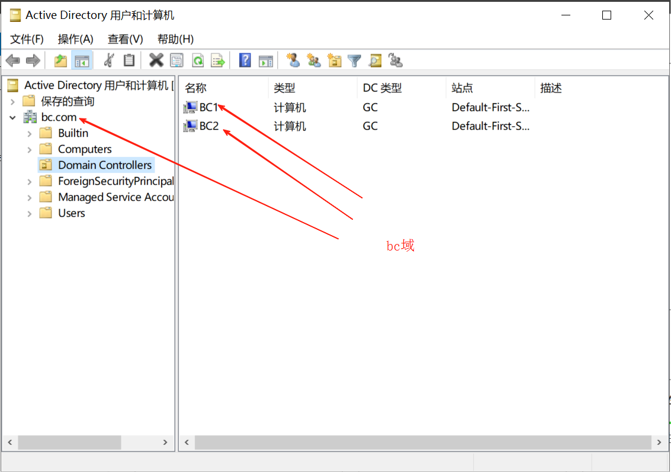
Task: Click right arrow of tree pane scrollbar
Action: 165,442
